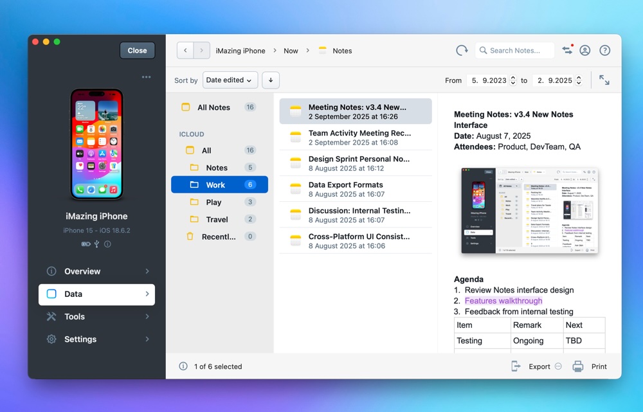Expand the Data section chevron
This screenshot has width=643, height=412.
(x=147, y=294)
